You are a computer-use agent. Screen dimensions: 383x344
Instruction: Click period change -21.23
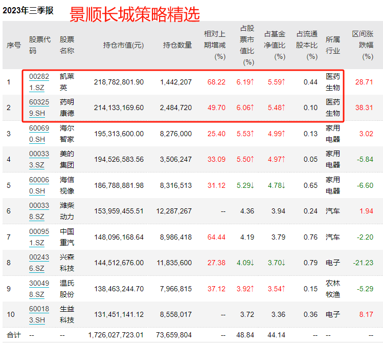pyautogui.click(x=363, y=263)
